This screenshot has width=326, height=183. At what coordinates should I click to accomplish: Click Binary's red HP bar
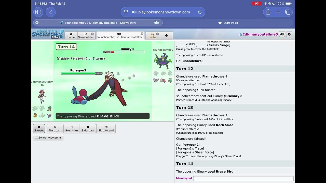click(x=124, y=52)
